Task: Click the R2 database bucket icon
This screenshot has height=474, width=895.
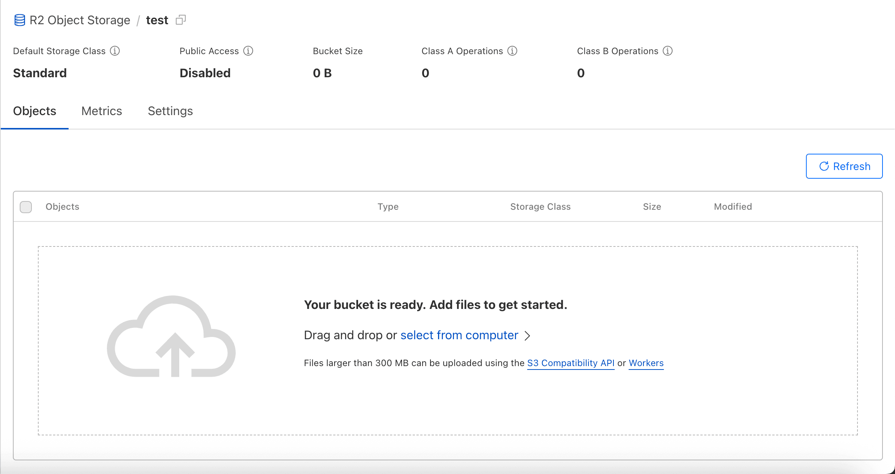Action: click(20, 20)
